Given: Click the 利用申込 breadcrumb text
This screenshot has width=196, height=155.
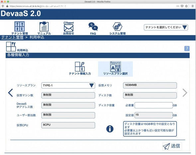Looking at the screenshot, I should (x=37, y=37).
